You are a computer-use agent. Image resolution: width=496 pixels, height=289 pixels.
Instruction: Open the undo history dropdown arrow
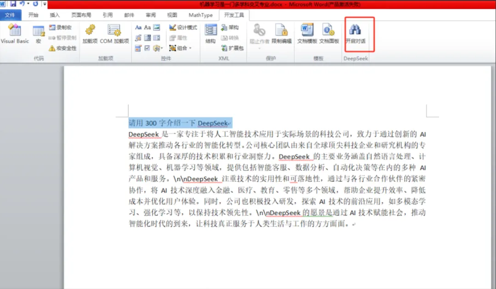pyautogui.click(x=28, y=4)
